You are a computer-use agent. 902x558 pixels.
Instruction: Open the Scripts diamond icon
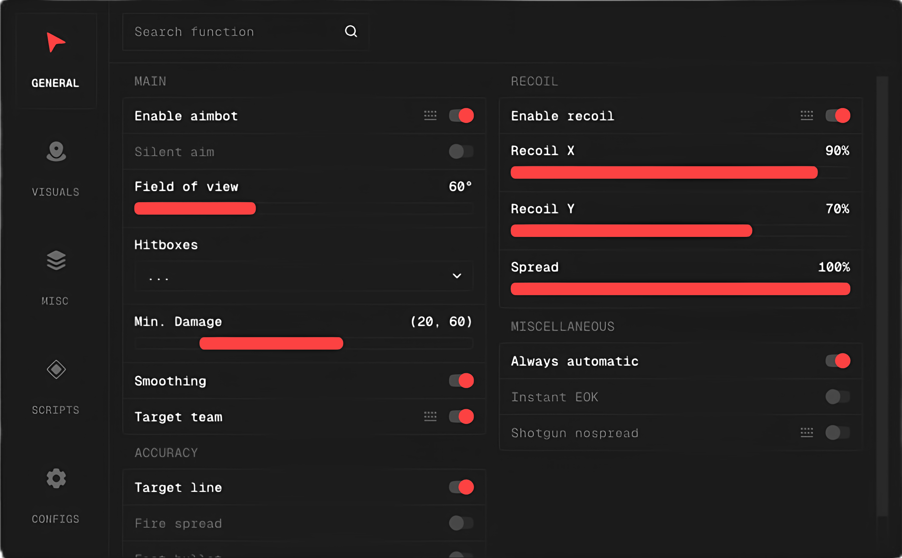[56, 369]
